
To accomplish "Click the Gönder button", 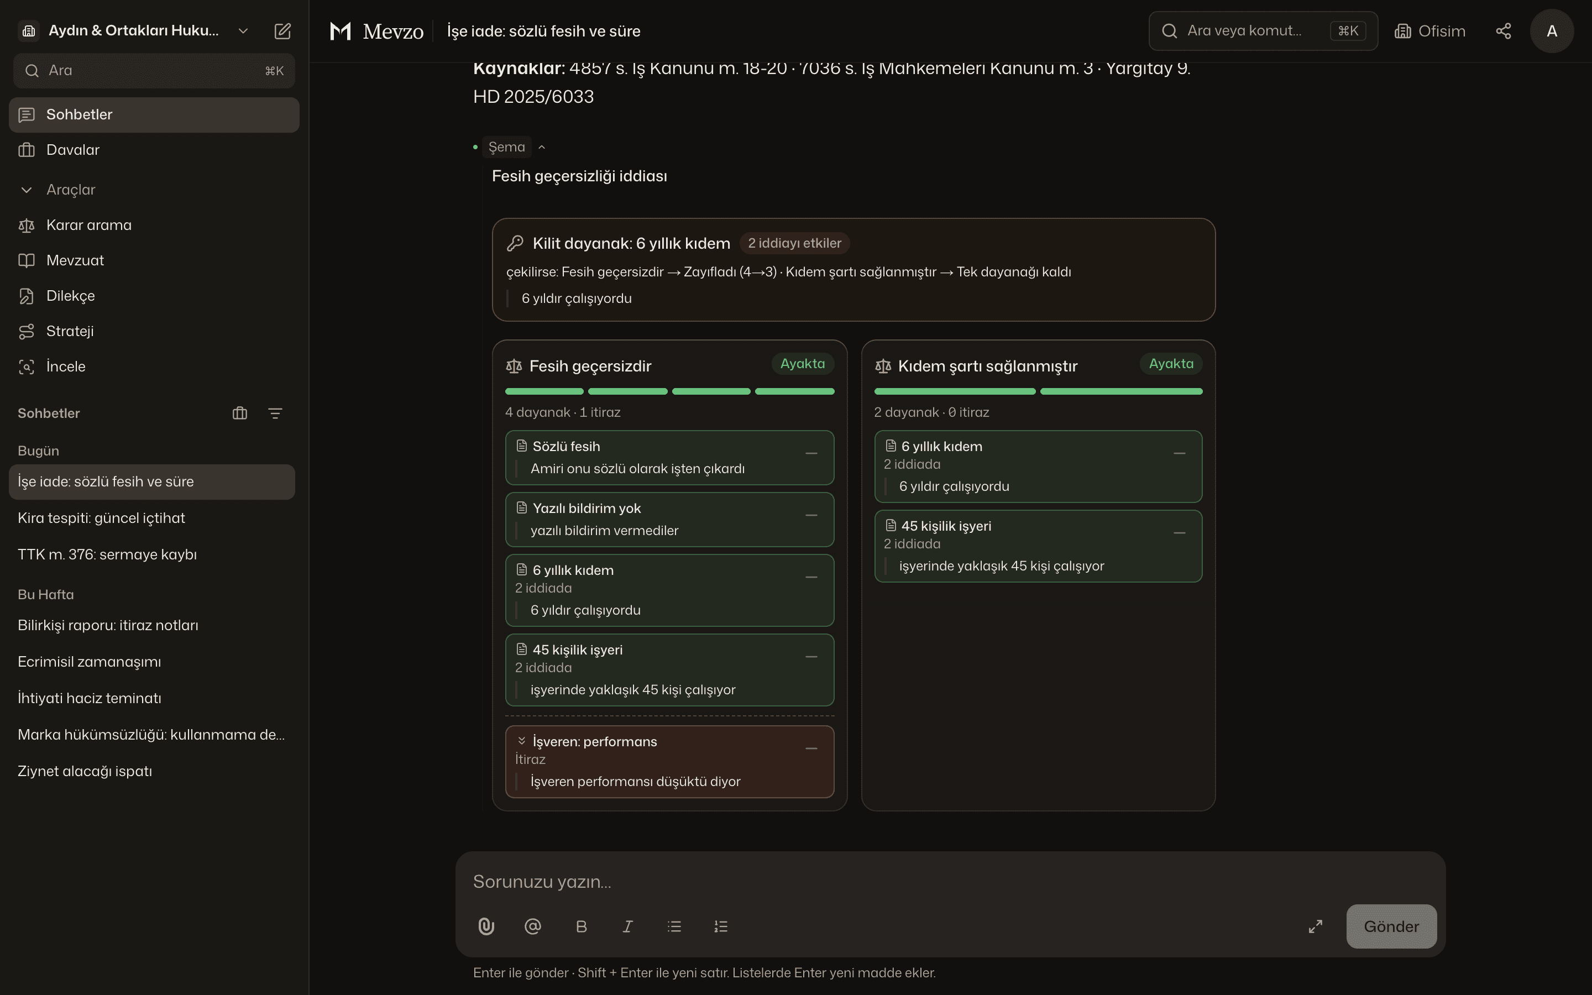I will coord(1391,926).
